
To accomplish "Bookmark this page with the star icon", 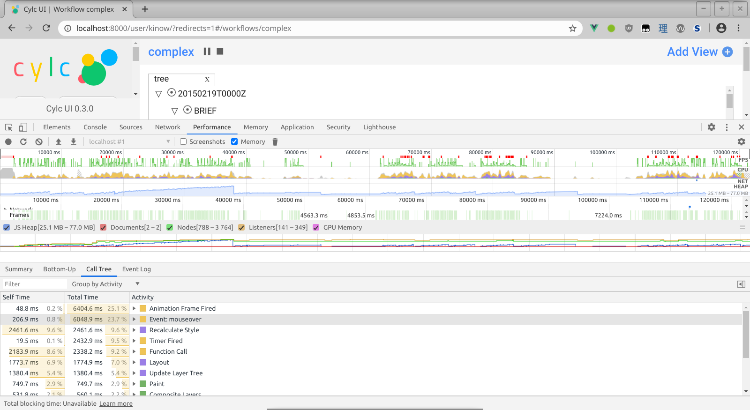I will pos(572,28).
